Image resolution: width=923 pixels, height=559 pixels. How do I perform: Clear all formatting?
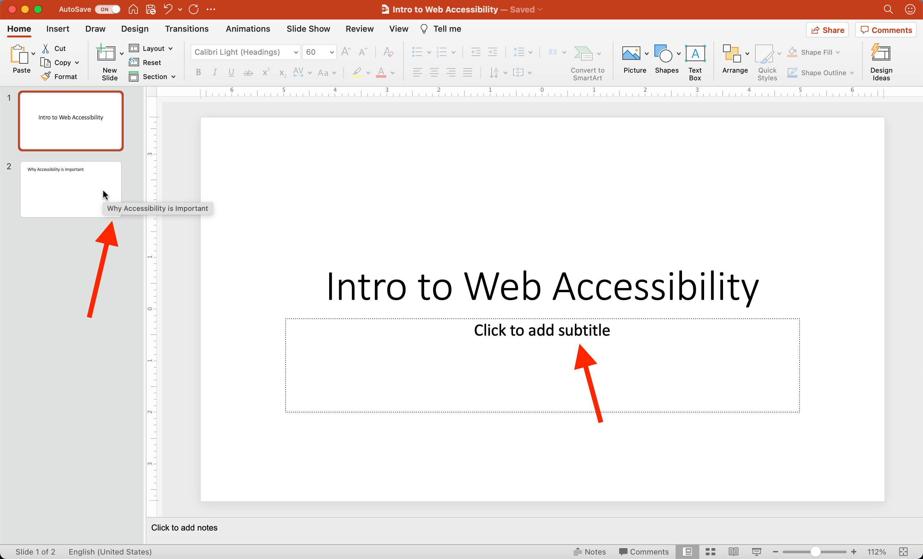tap(388, 52)
